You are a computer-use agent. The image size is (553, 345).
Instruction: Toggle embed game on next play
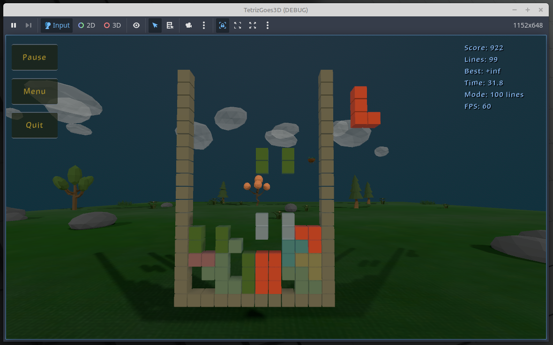click(x=223, y=25)
